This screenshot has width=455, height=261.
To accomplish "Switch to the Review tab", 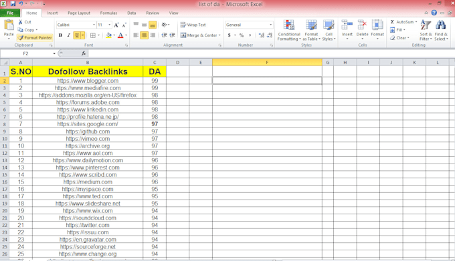I will [x=153, y=13].
